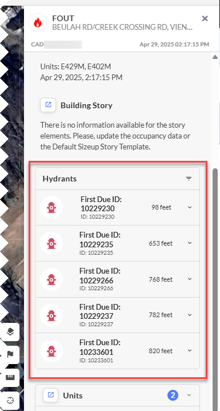This screenshot has height=411, width=220.
Task: Expand hydrant 10229237 at 782 feet
Action: [x=190, y=315]
